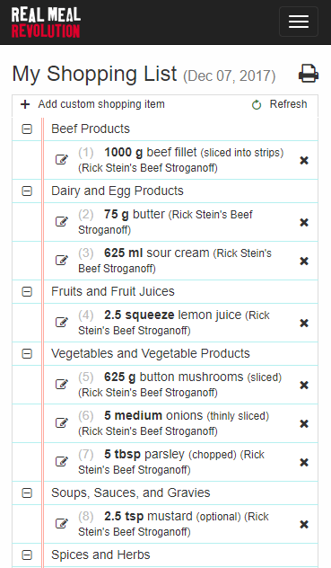Image resolution: width=331 pixels, height=568 pixels.
Task: Remove the onions item
Action: tap(304, 423)
